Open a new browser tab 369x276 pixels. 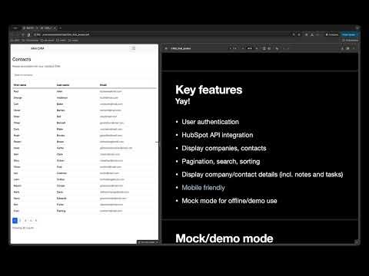[61, 28]
